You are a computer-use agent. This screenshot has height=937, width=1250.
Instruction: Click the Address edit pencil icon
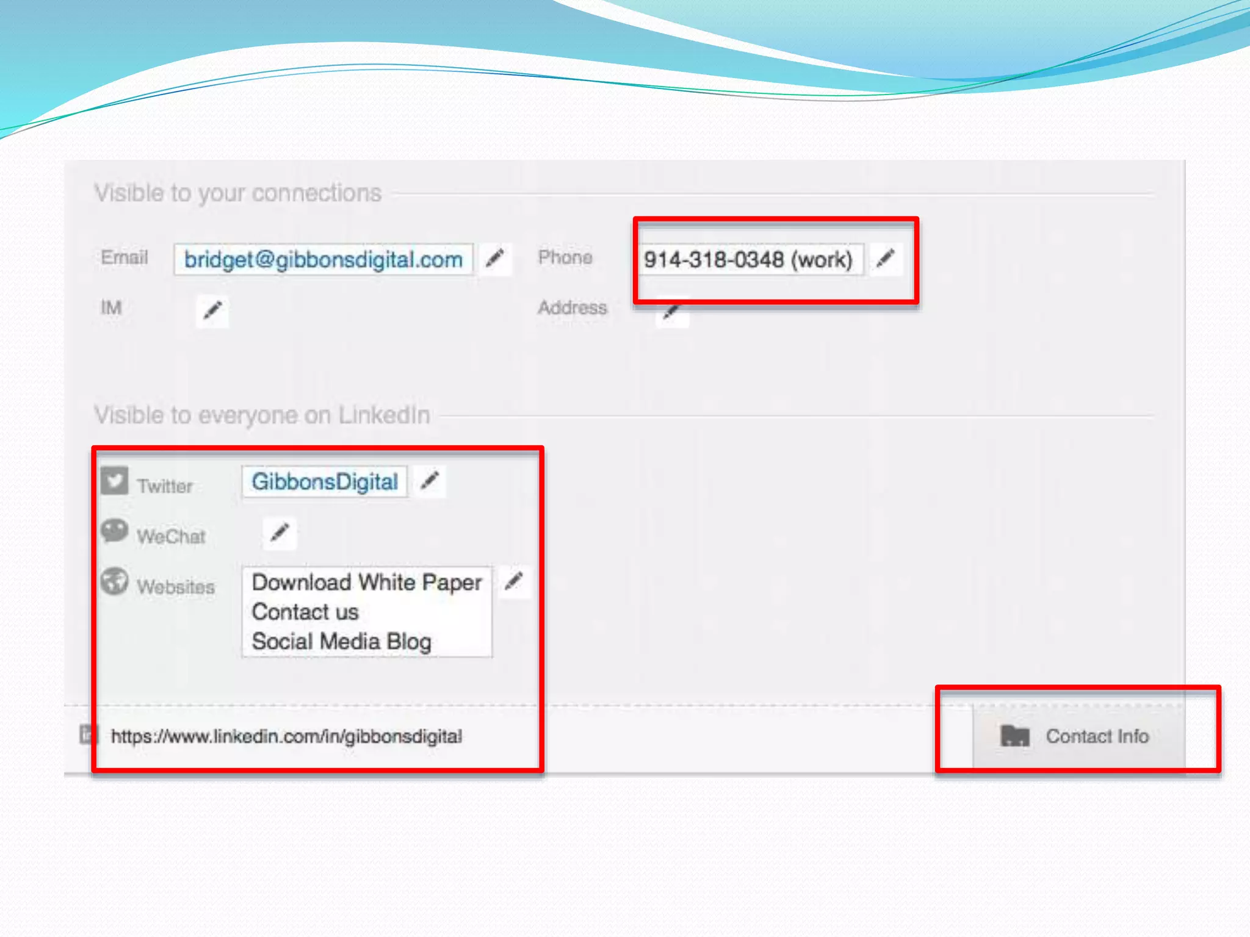click(672, 312)
